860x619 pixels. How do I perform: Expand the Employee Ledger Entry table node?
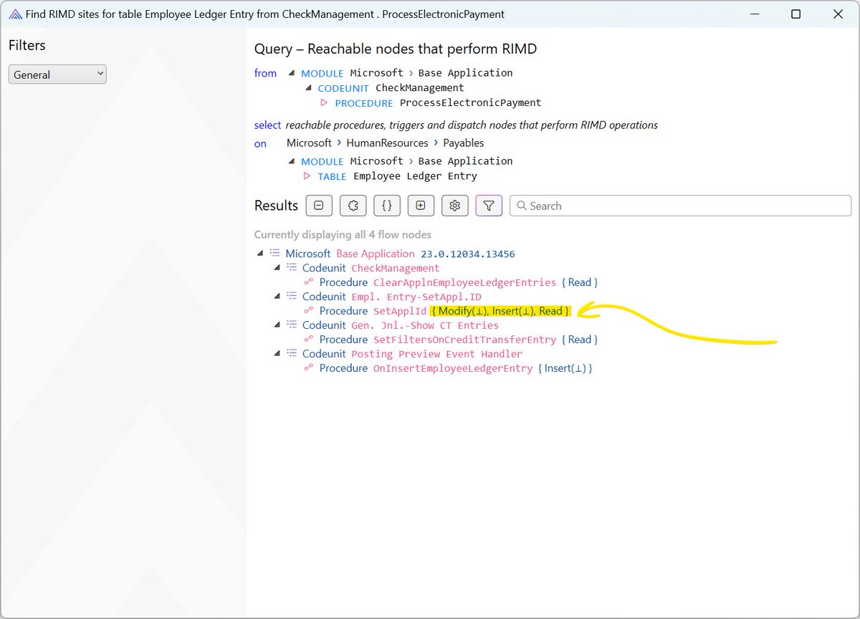click(307, 176)
